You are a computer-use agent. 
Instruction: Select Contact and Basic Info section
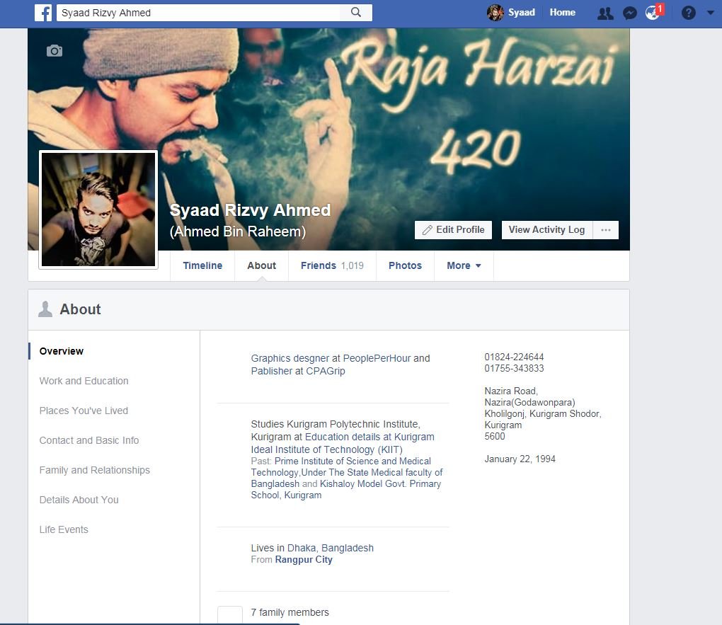click(89, 440)
